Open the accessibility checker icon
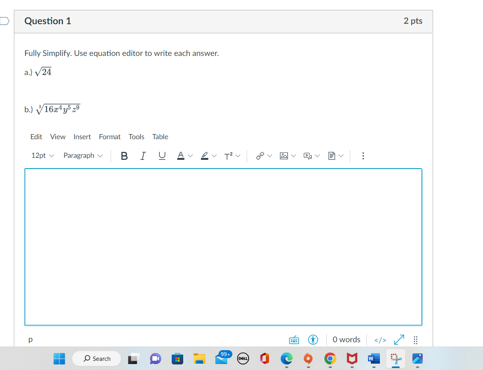This screenshot has height=370, width=483. coord(313,340)
